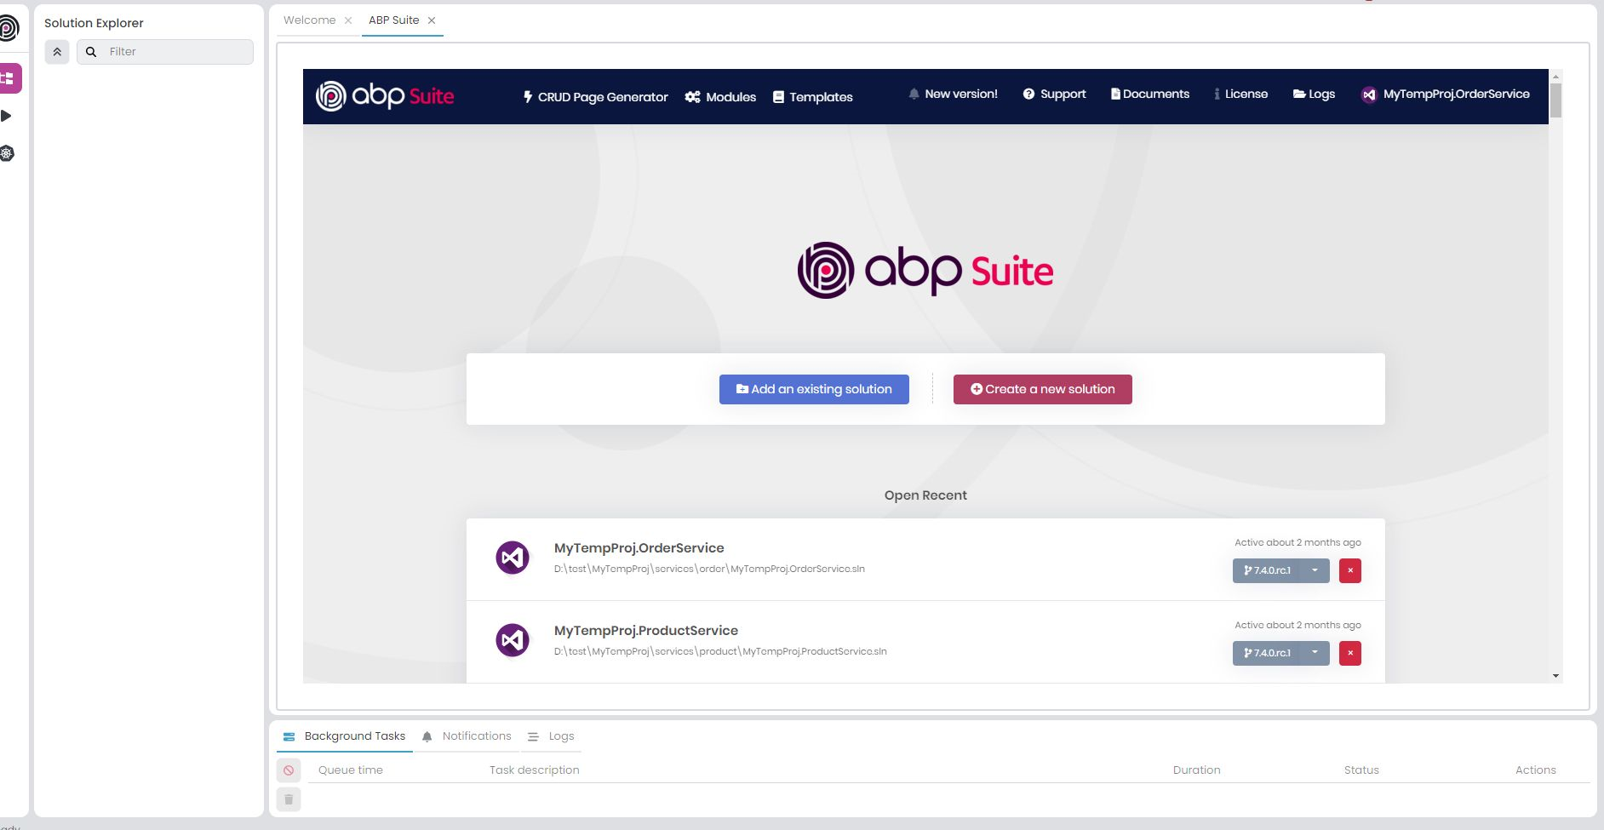Select the Kubernetes panel icon in the sidebar
Screen dimensions: 1604x830
[x=8, y=153]
